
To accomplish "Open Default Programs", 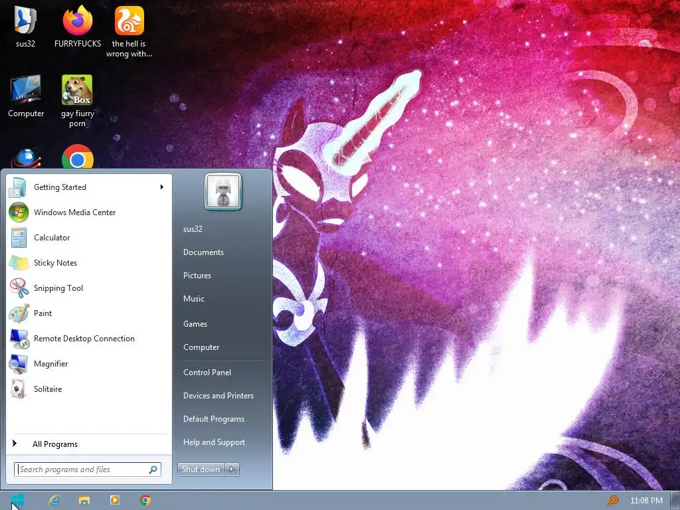I will (x=214, y=419).
